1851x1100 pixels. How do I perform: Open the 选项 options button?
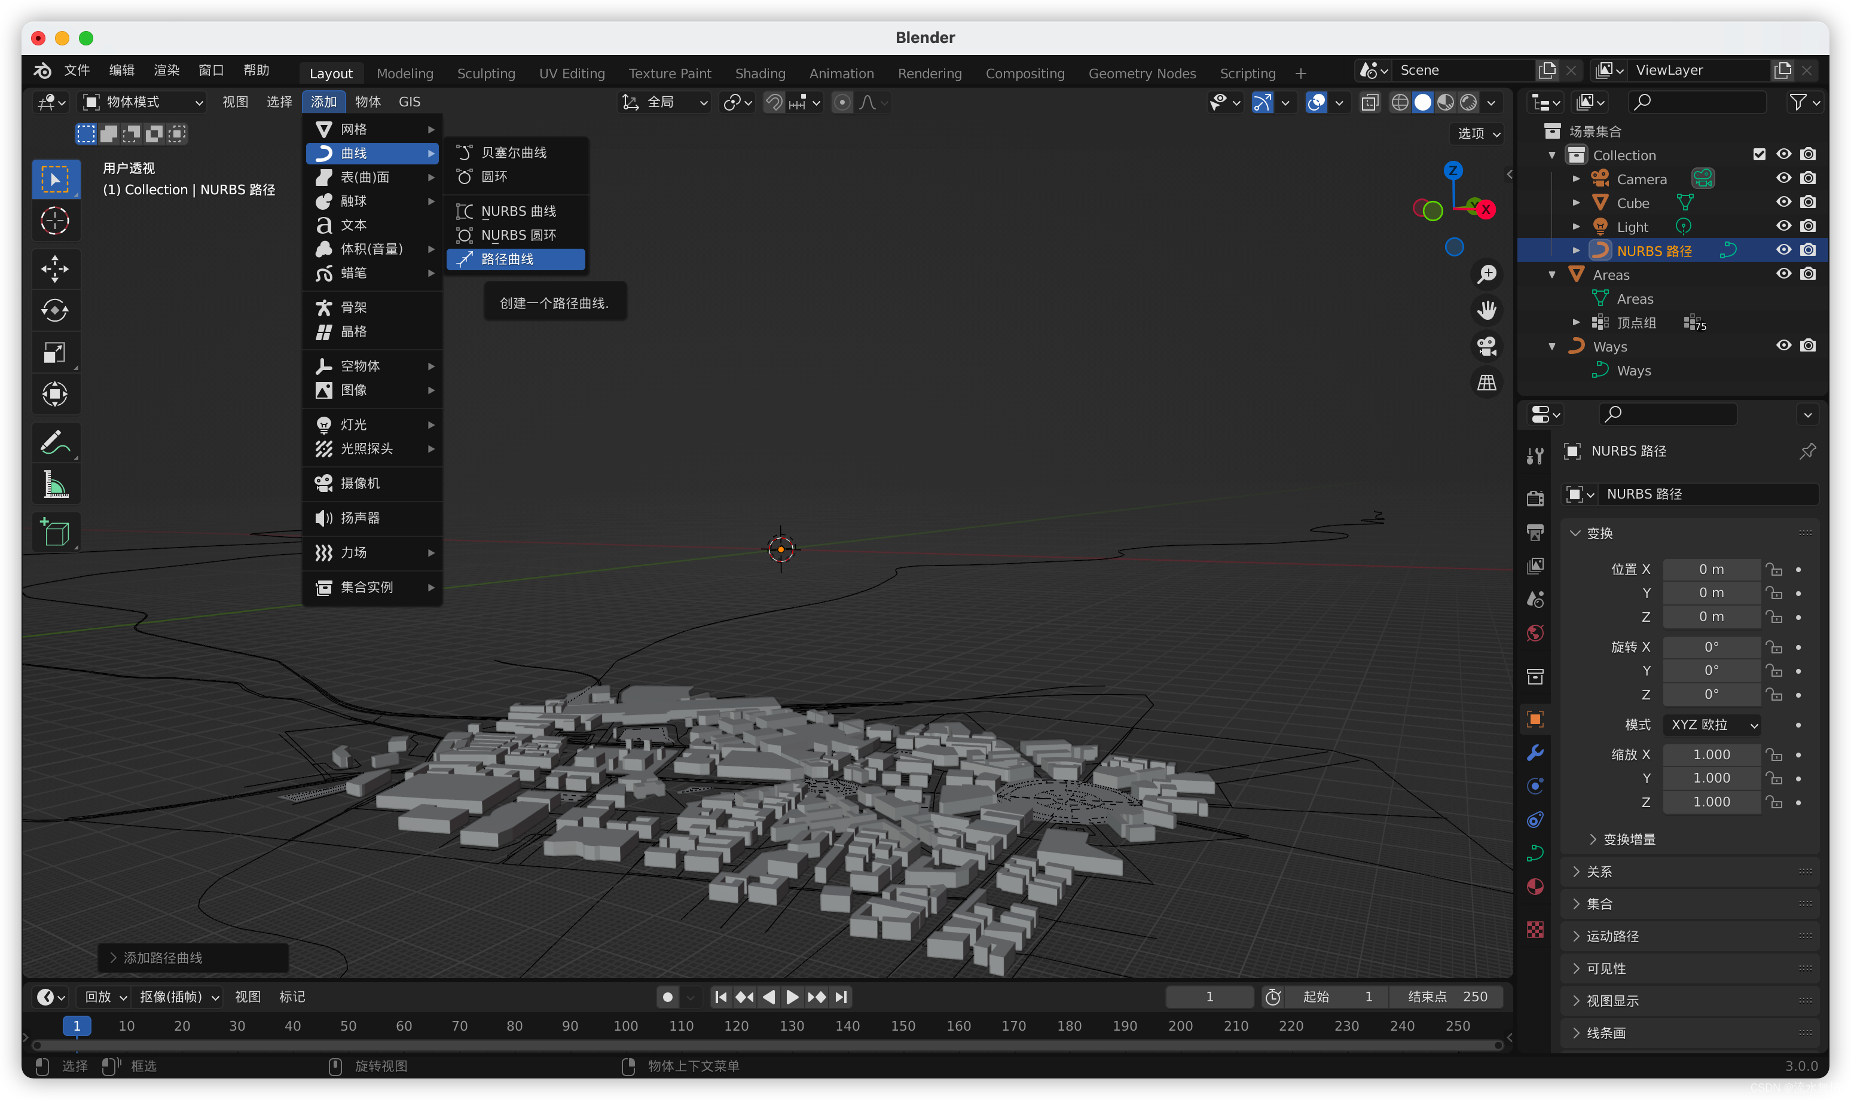pos(1478,133)
